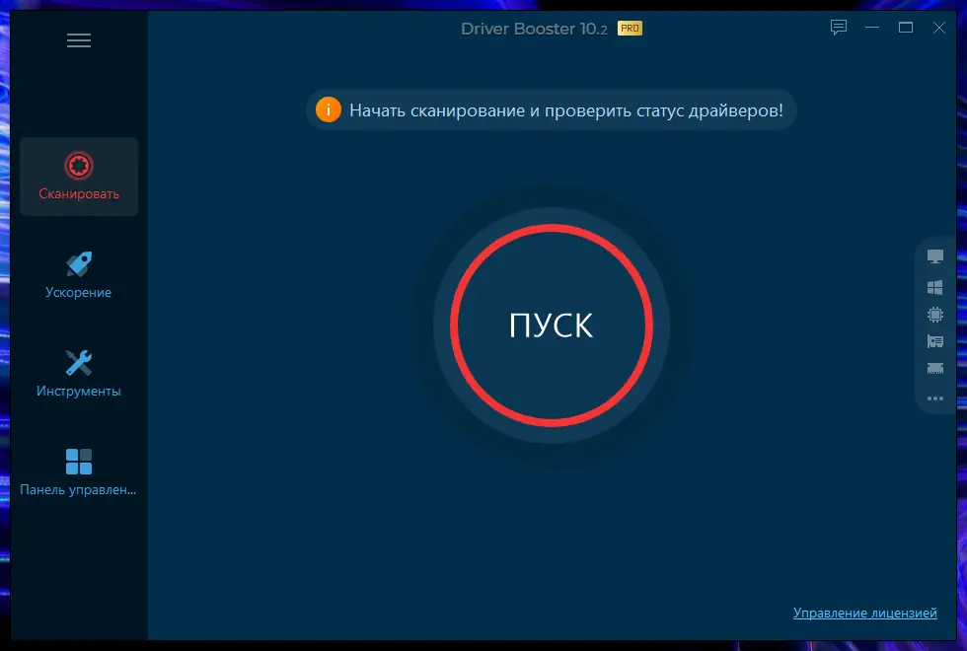967x651 pixels.
Task: Select the Scan section in the sidebar
Action: (x=79, y=177)
